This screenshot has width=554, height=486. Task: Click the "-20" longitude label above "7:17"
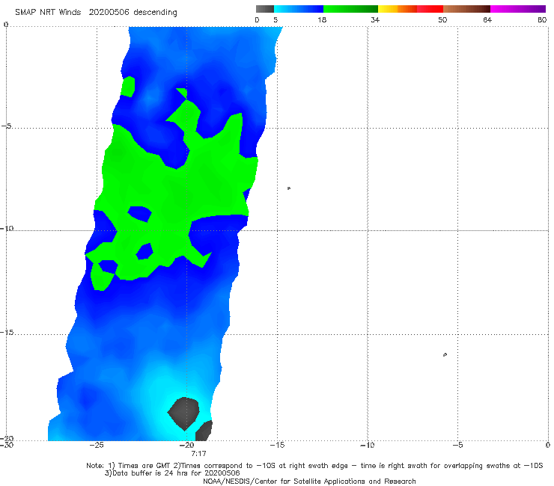[187, 445]
